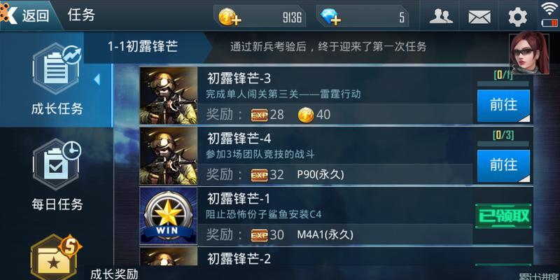Image resolution: width=560 pixels, height=280 pixels.
Task: Click 前往 for 初露锋芒-4 mission
Action: point(503,166)
